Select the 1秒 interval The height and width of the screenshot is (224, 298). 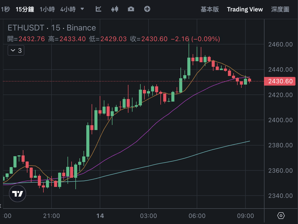[x=5, y=9]
